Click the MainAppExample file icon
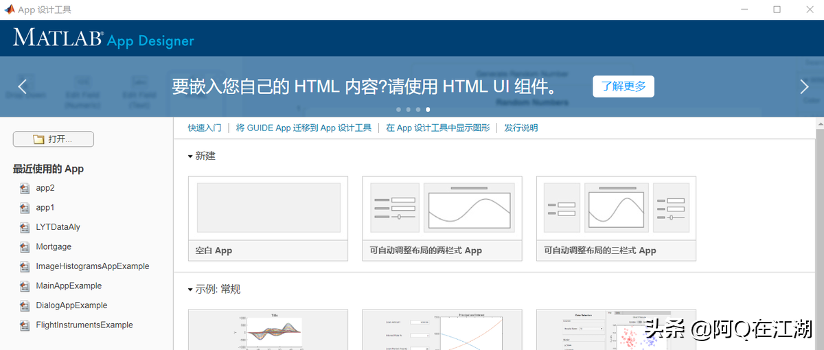This screenshot has width=824, height=350. click(x=25, y=286)
